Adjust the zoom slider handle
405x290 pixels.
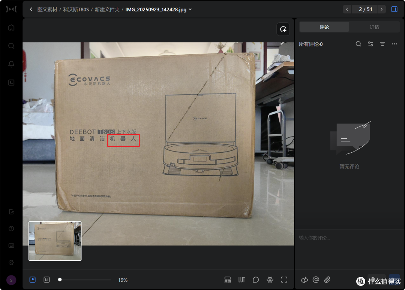click(x=60, y=280)
